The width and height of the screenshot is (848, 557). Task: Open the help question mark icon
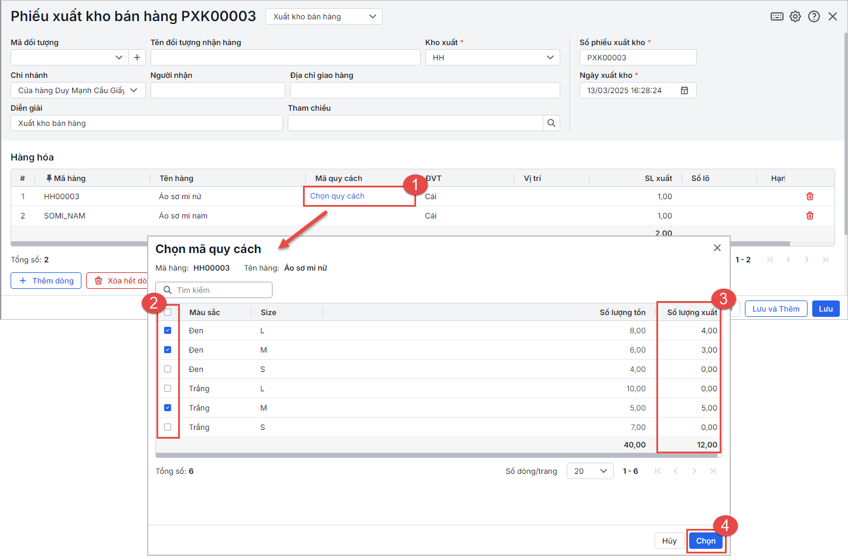coord(813,16)
